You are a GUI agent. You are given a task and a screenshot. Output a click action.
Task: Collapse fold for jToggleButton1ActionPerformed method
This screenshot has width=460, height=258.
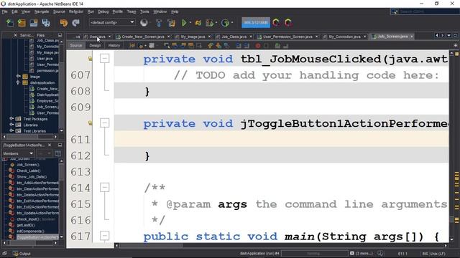click(104, 123)
